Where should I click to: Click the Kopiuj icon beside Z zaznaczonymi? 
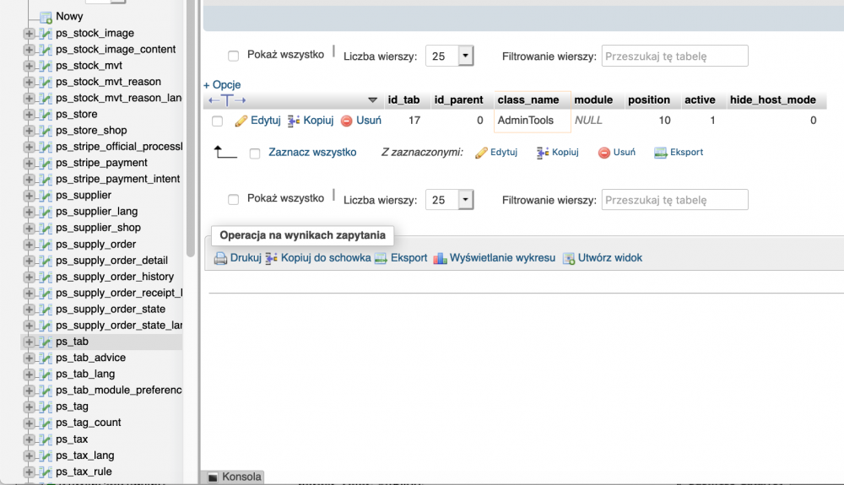pos(542,153)
